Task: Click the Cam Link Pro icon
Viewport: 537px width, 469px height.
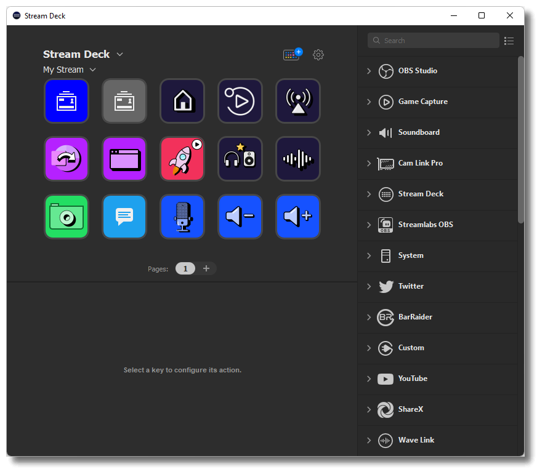Action: click(386, 164)
